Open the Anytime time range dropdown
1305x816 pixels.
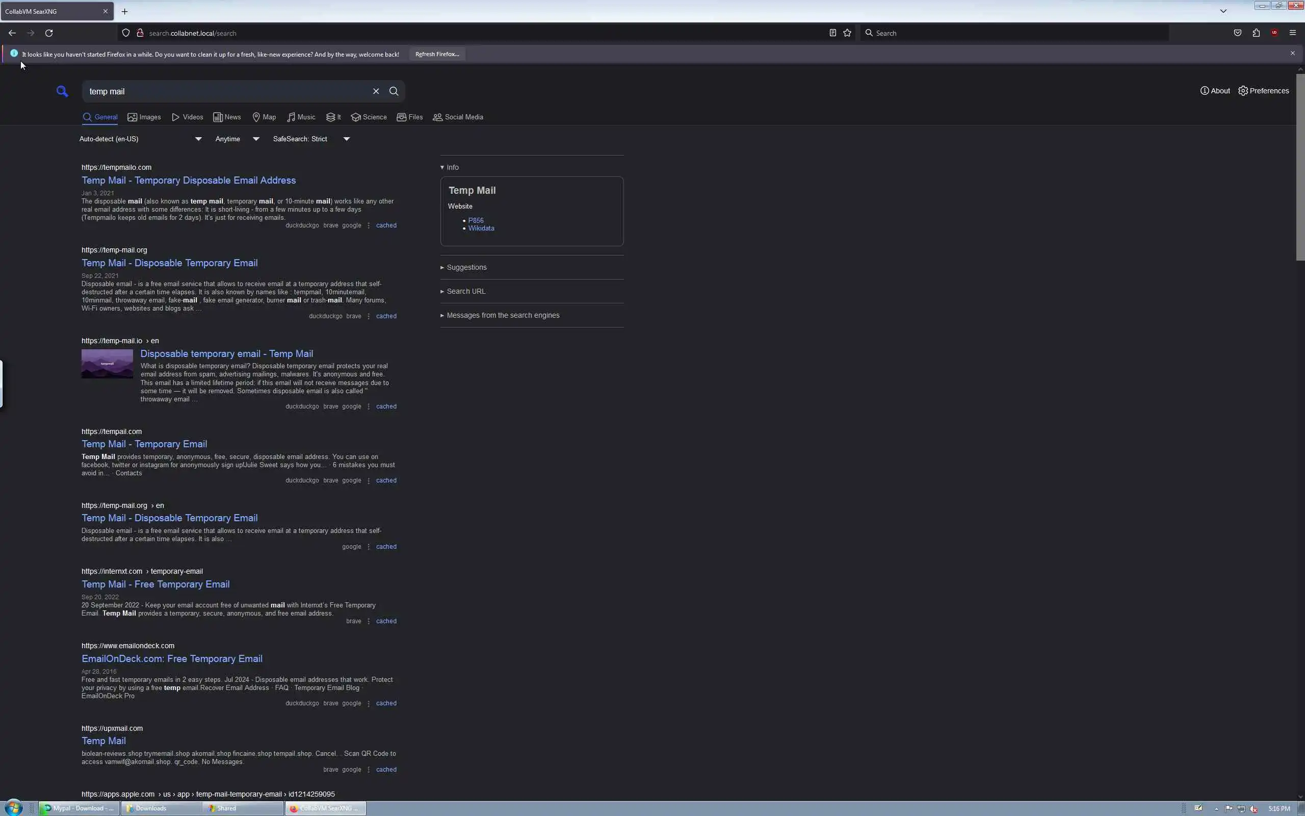click(x=237, y=139)
